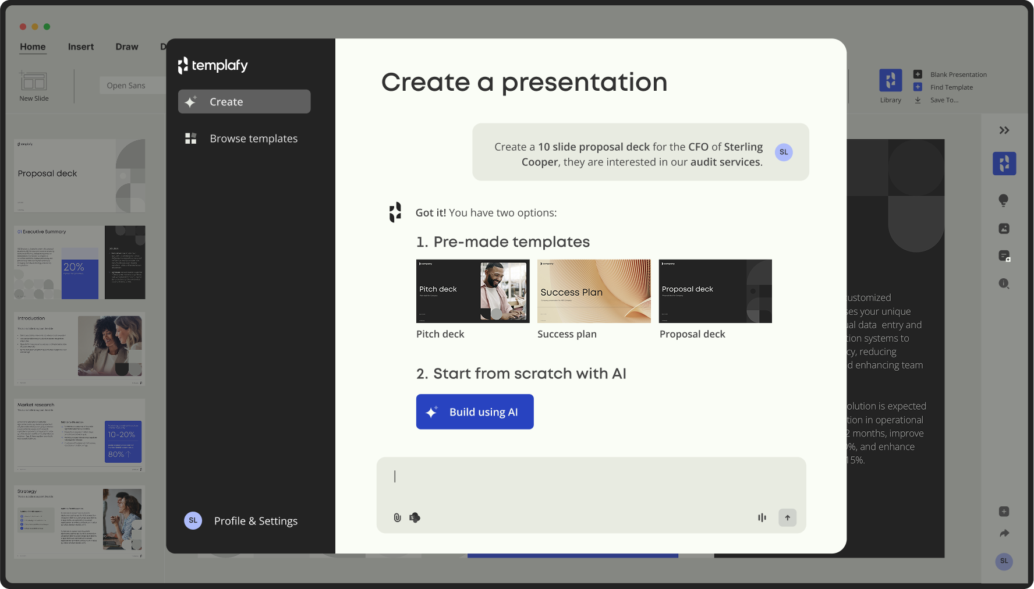Click Find Template in ribbon
The height and width of the screenshot is (589, 1034).
[x=943, y=87]
